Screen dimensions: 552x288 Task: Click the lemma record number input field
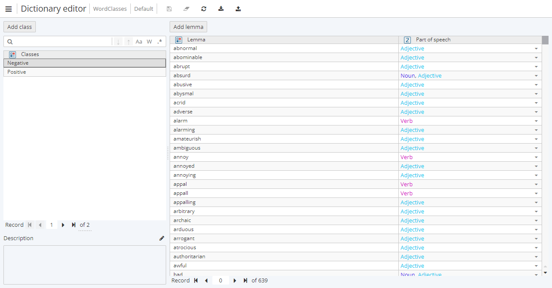(x=220, y=280)
